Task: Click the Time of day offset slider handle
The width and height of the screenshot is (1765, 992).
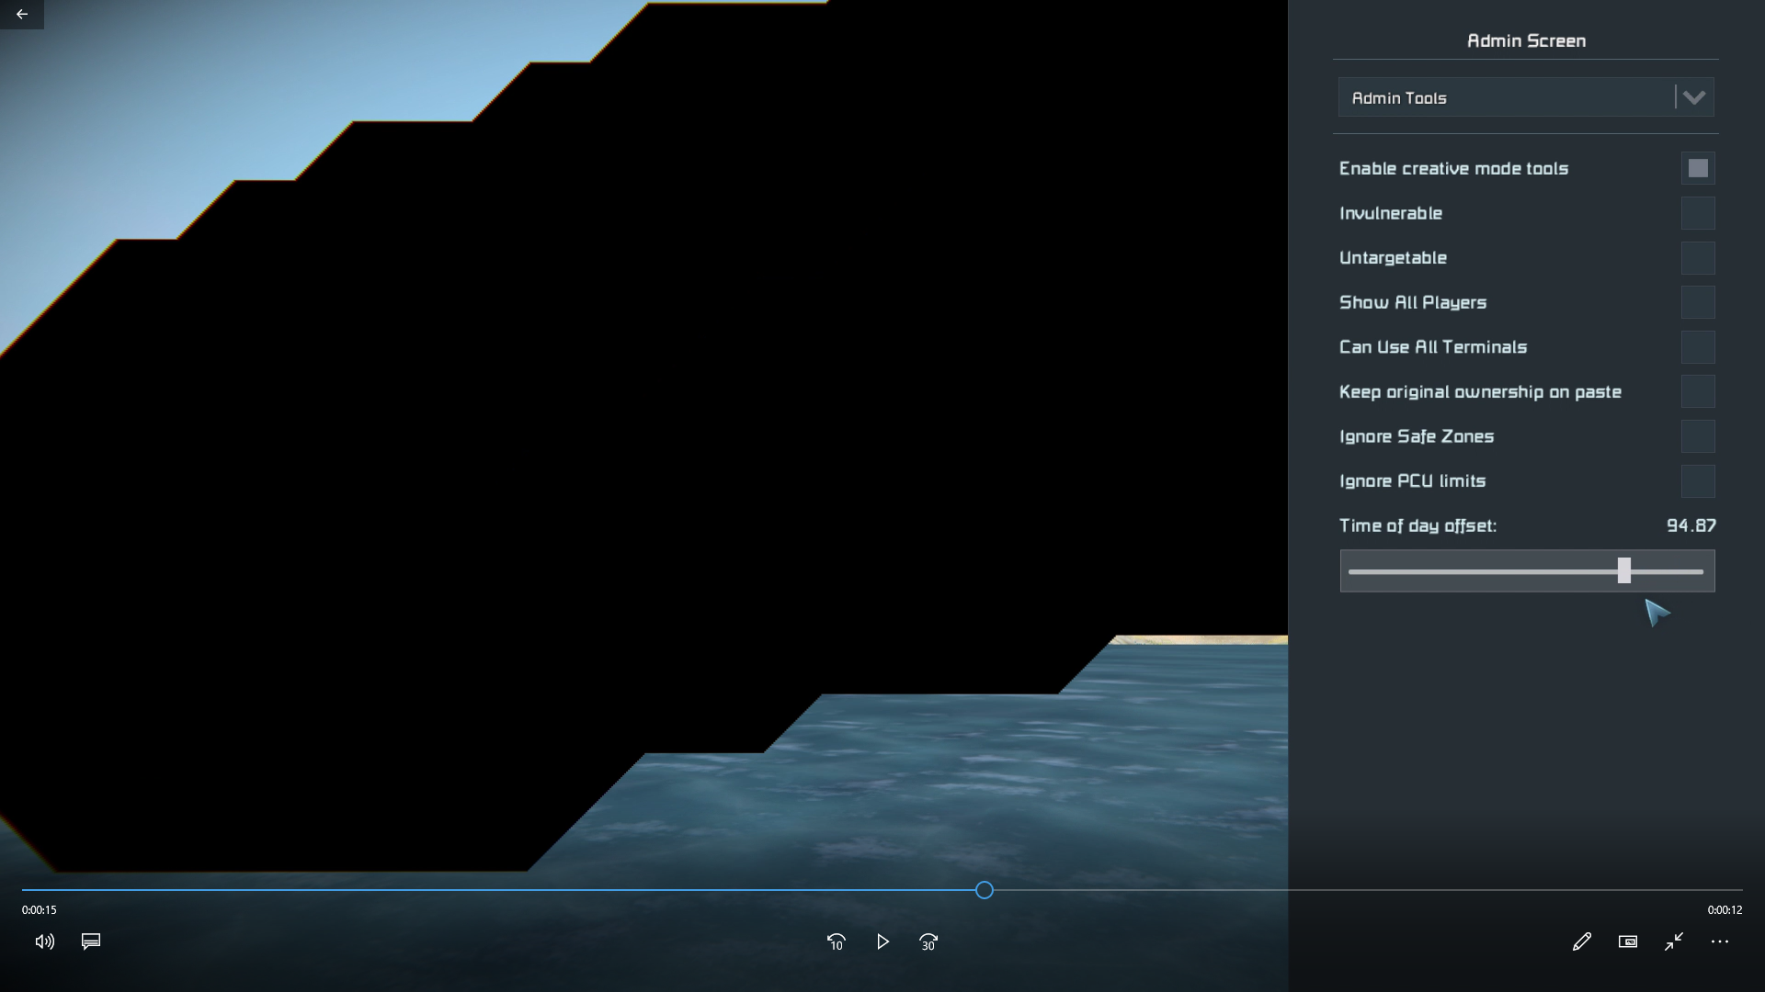Action: tap(1624, 570)
